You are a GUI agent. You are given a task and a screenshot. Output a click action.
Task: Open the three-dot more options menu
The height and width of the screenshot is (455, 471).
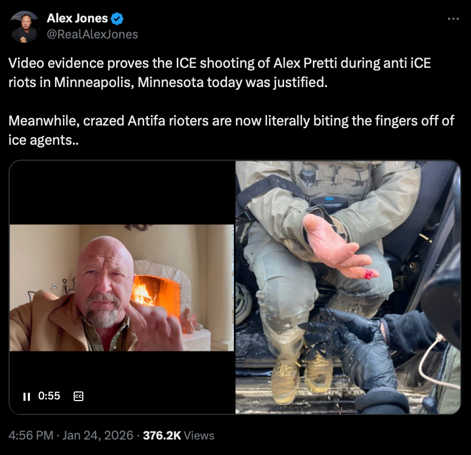pyautogui.click(x=453, y=19)
